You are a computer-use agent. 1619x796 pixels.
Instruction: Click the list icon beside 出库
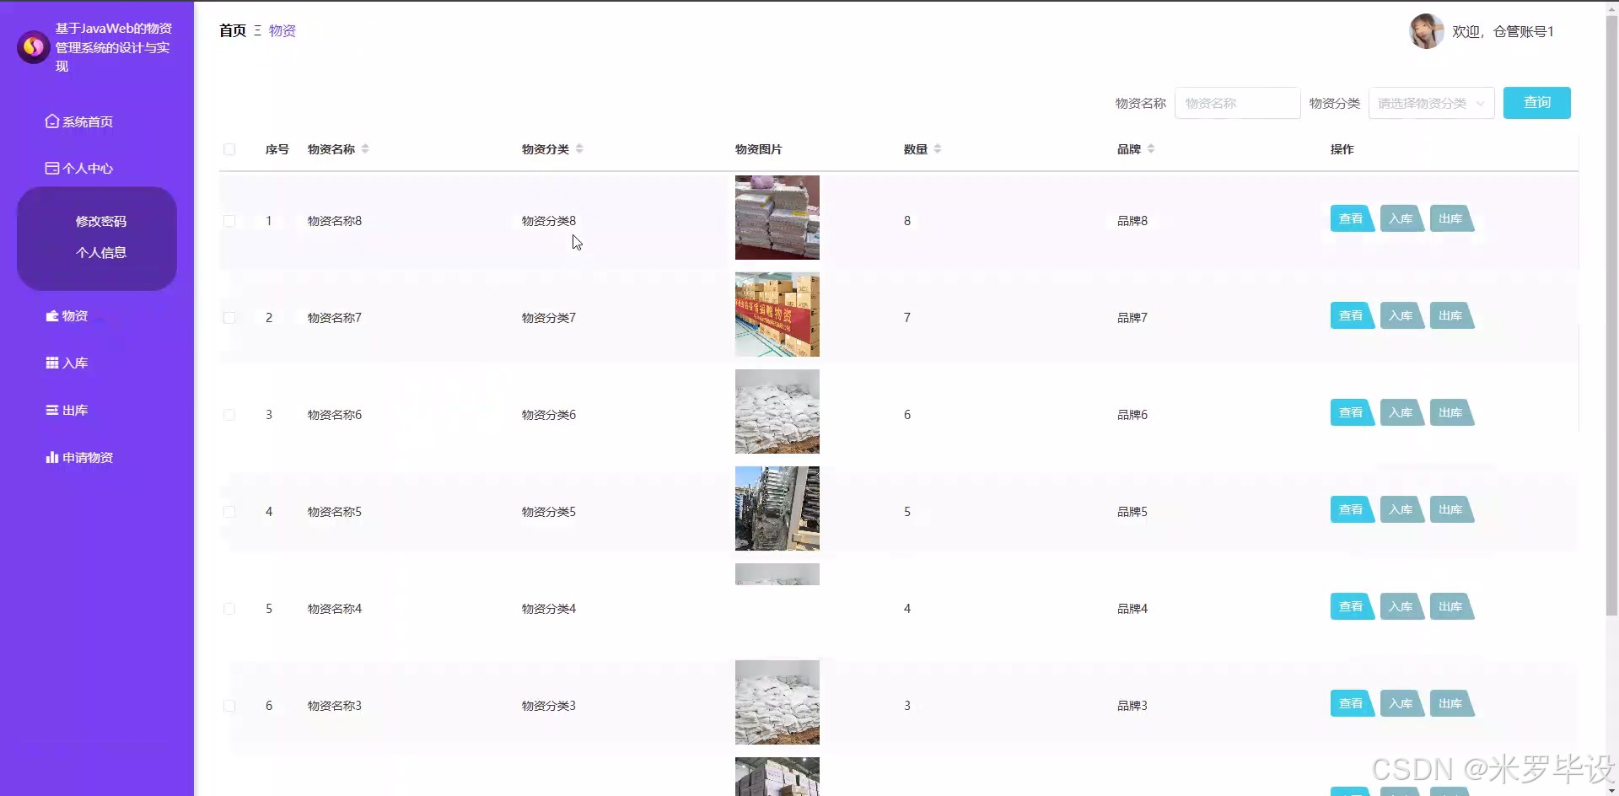click(52, 410)
